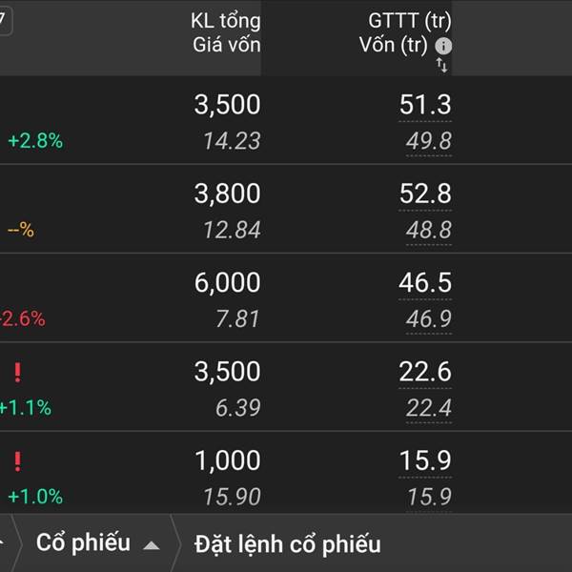Screen dimensions: 572x572
Task: Expand the Cổ phiếu triangle arrow
Action: coord(152,545)
